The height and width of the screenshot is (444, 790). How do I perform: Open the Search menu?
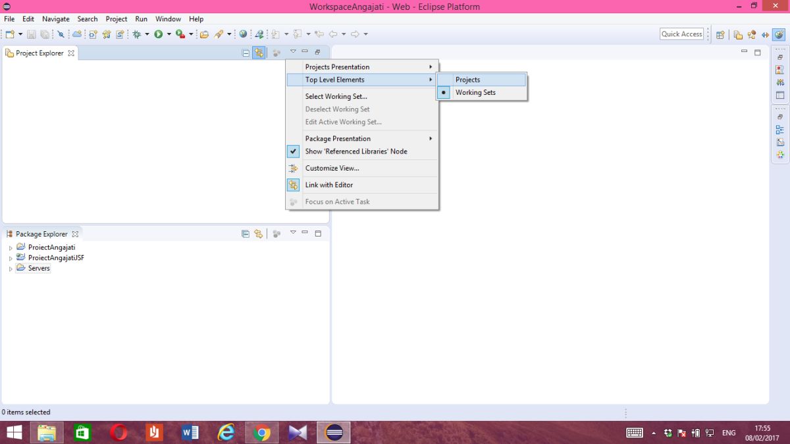87,19
